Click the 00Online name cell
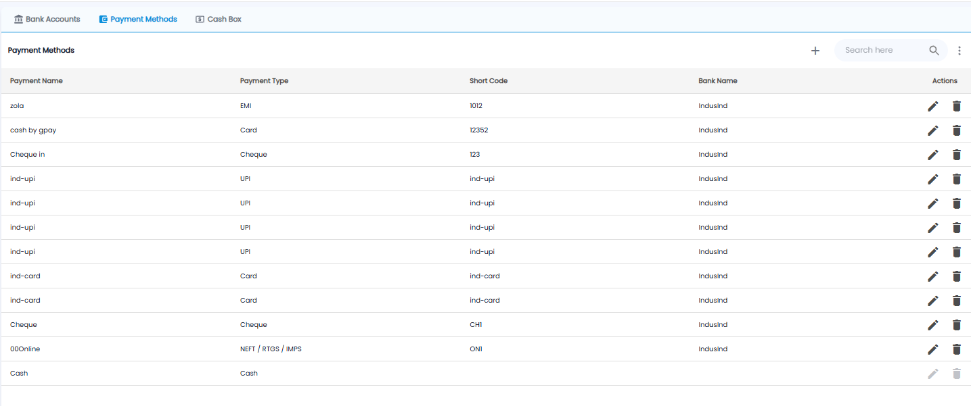Viewport: 971px width, 406px height. (25, 349)
